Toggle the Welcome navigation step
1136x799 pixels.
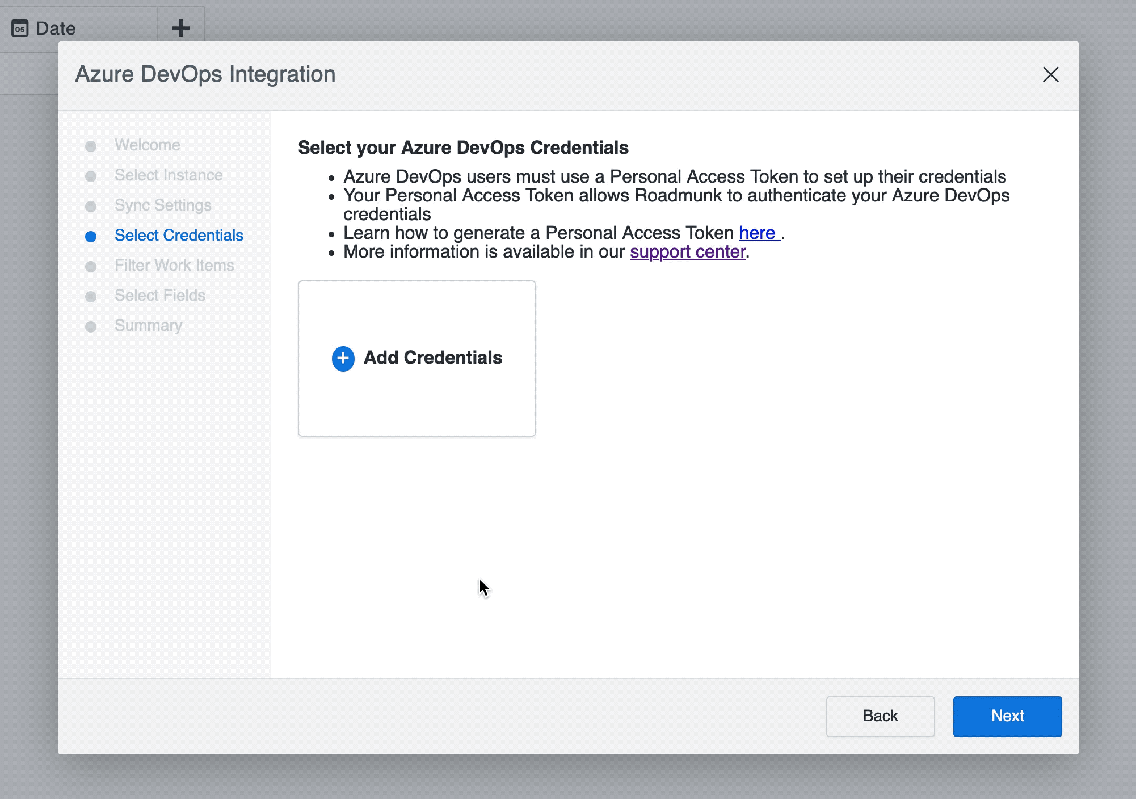coord(147,144)
